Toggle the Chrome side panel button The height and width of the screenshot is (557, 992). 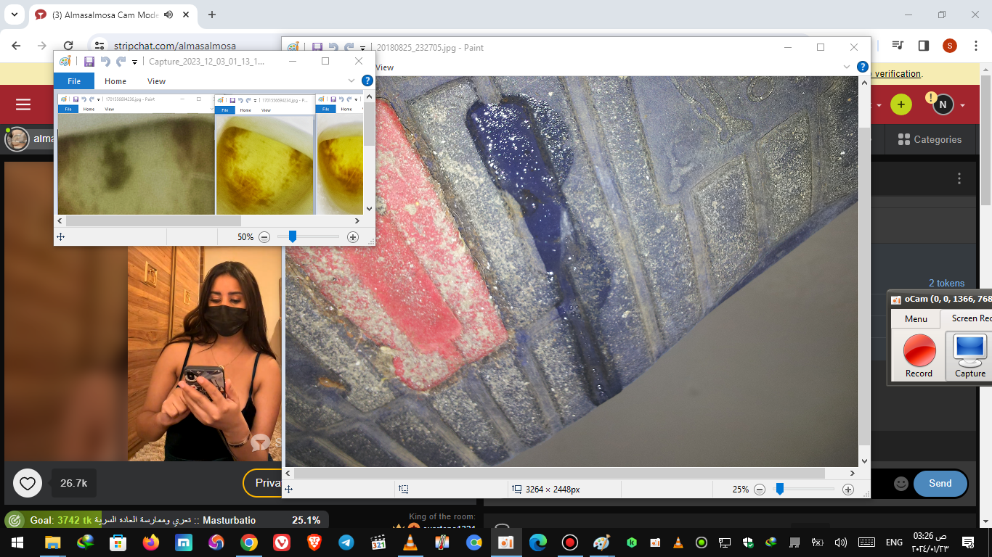923,46
